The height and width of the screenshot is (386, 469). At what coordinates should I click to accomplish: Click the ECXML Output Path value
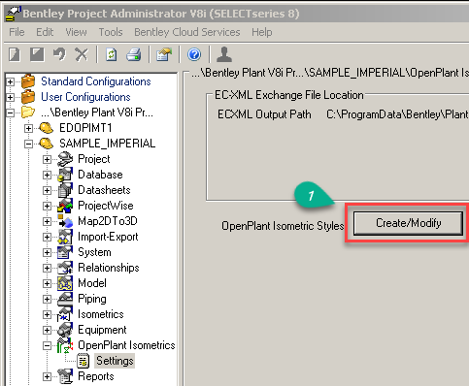point(397,114)
